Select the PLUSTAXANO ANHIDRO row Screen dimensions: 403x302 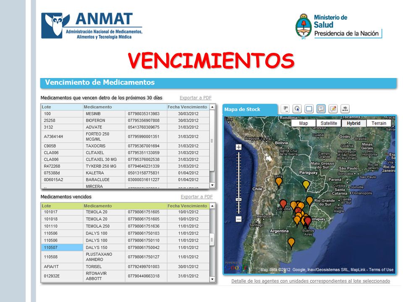click(125, 257)
